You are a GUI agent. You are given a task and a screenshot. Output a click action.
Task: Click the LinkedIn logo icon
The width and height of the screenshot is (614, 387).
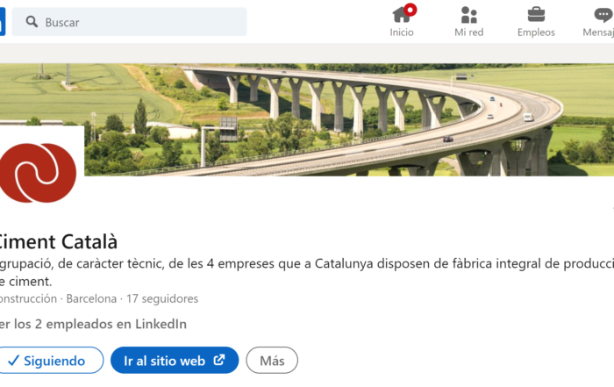[2, 22]
